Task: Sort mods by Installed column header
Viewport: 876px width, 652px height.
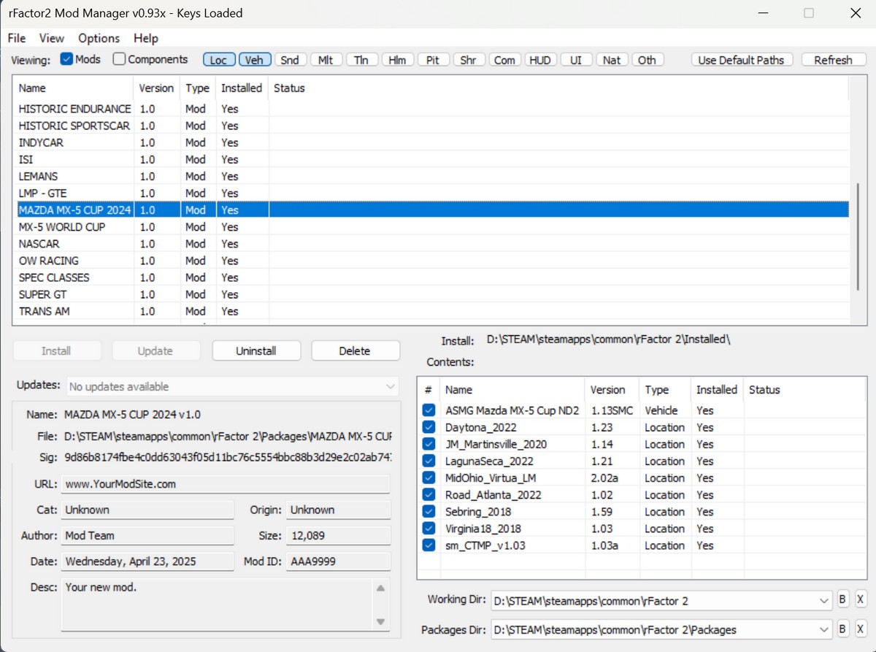Action: [242, 88]
